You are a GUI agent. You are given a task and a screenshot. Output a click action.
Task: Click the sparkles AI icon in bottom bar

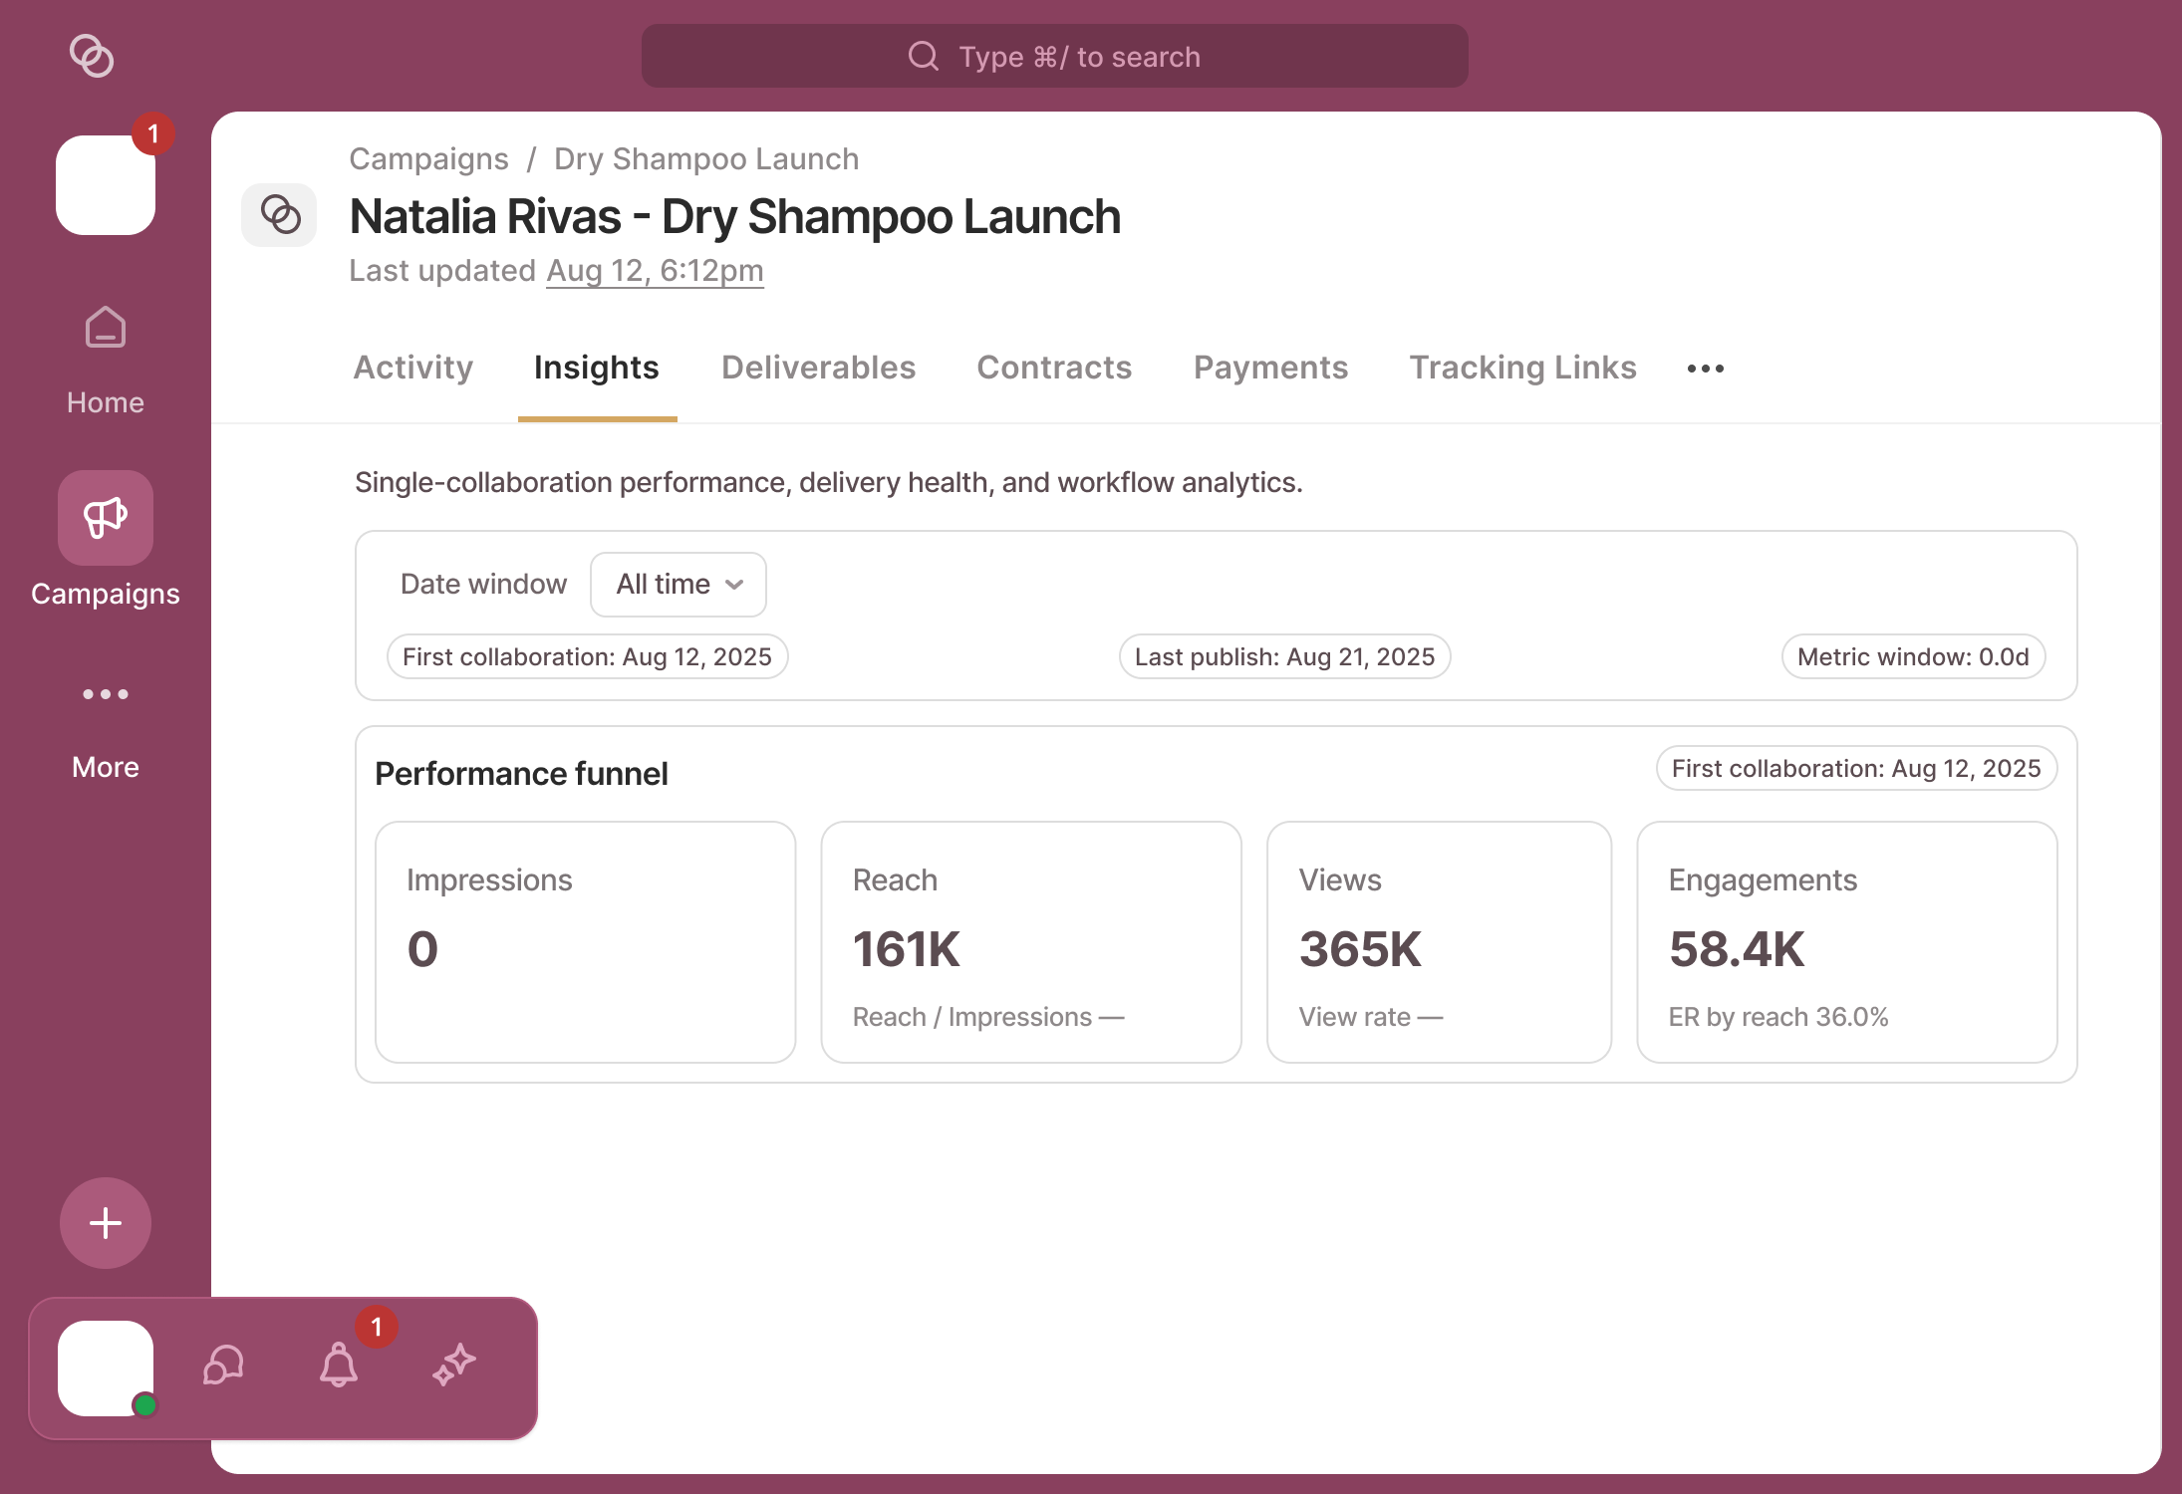tap(454, 1366)
